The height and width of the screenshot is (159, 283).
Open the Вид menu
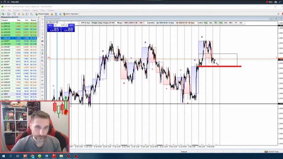click(9, 10)
